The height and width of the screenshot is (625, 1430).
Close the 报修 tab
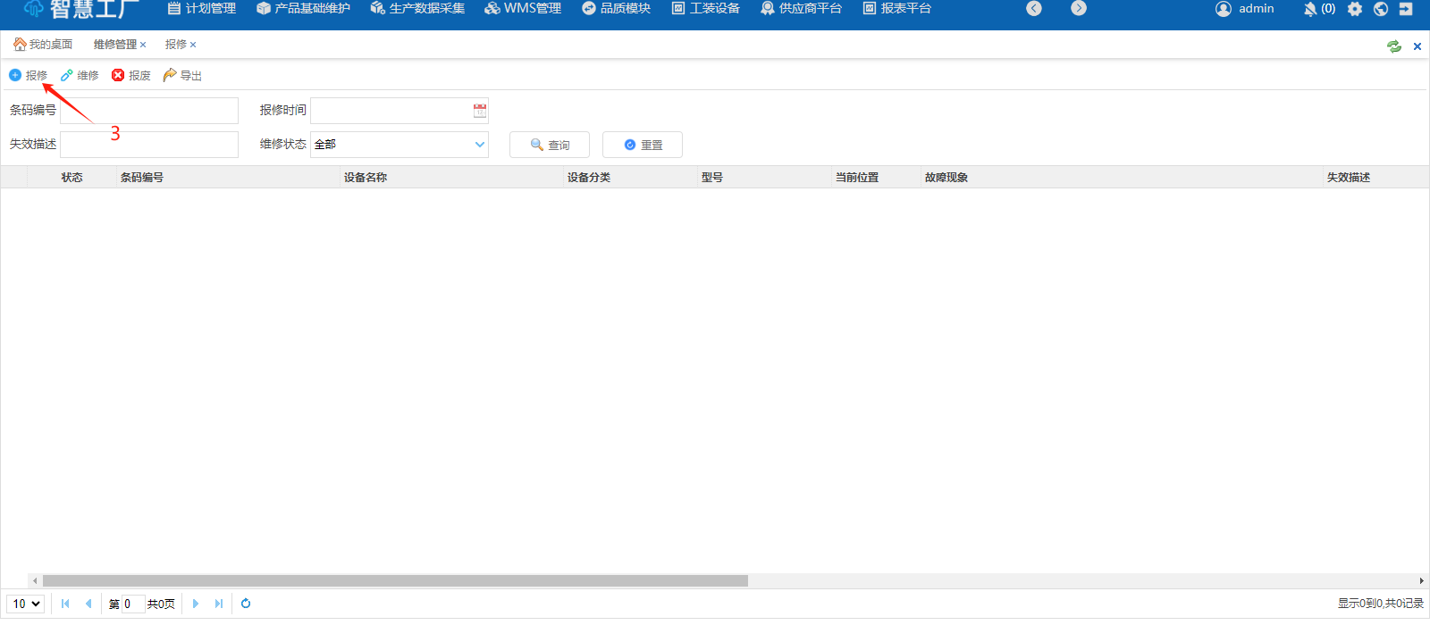pyautogui.click(x=193, y=45)
